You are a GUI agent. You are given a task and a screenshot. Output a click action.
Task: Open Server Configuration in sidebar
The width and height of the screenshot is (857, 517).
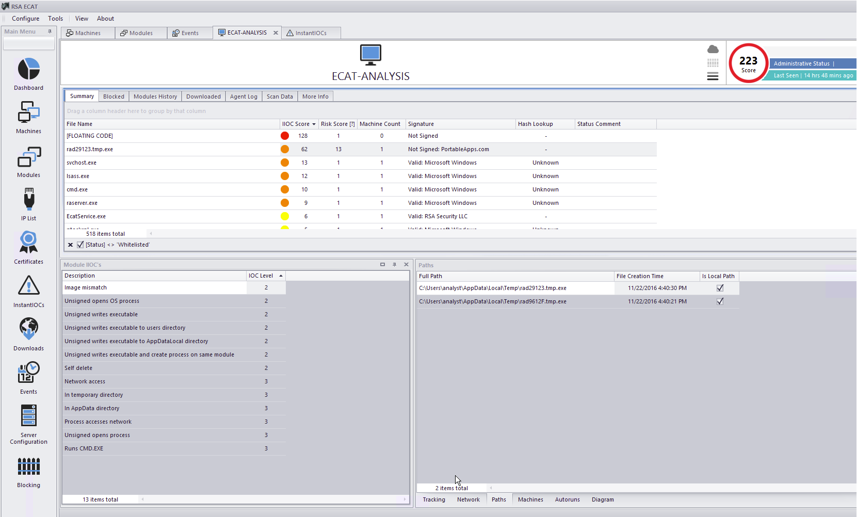coord(29,416)
